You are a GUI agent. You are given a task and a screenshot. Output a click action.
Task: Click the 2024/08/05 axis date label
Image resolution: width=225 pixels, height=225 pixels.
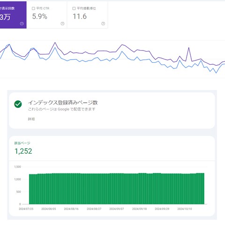(49, 209)
